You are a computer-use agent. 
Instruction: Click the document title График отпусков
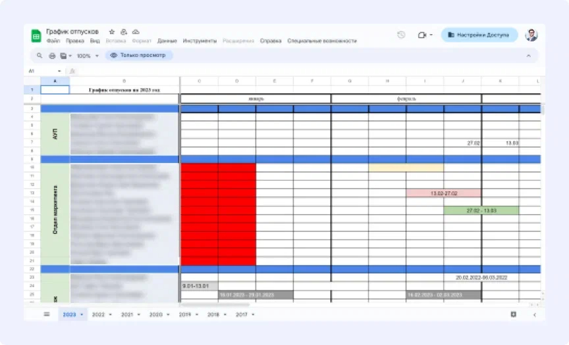[x=72, y=32]
